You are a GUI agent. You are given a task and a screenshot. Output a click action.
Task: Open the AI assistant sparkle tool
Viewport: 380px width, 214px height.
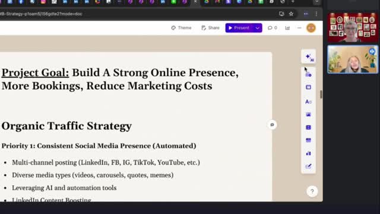(x=309, y=57)
